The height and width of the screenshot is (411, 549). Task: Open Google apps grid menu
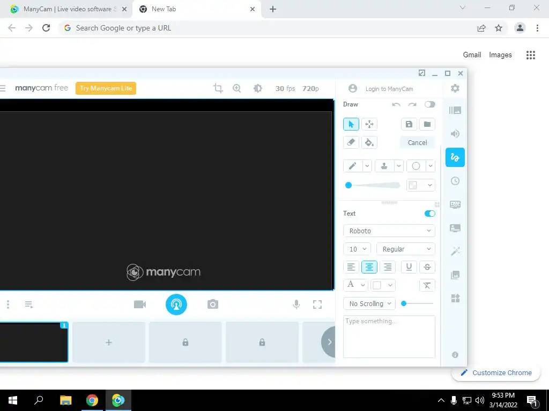[530, 55]
